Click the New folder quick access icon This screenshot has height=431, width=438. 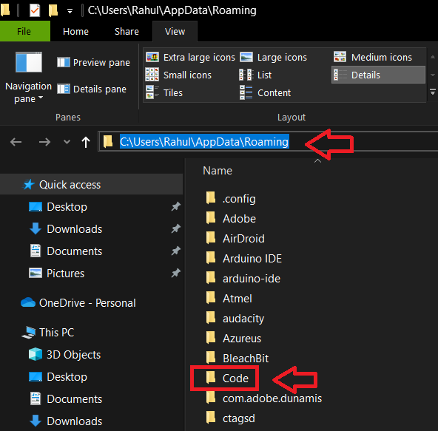click(x=53, y=10)
